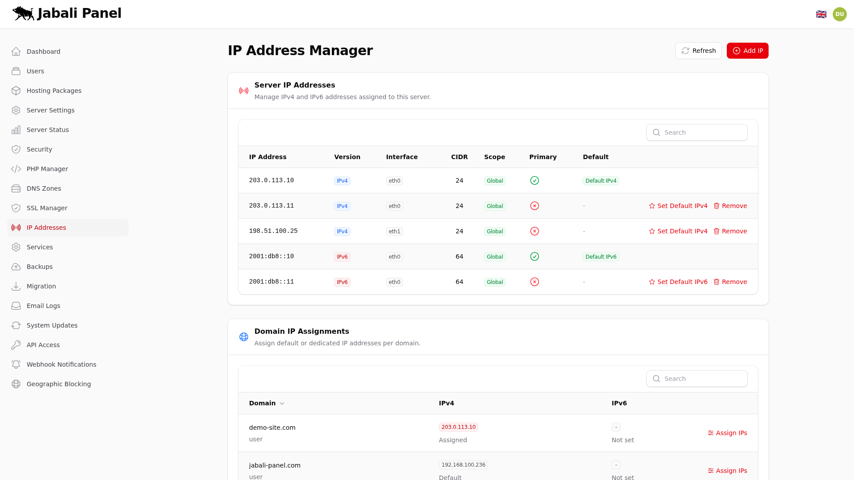
Task: Click the Webhook Notifications bell icon
Action: pos(16,364)
